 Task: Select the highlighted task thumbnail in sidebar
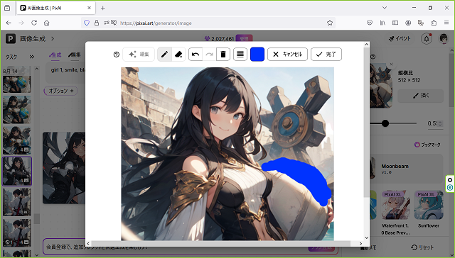tap(17, 172)
